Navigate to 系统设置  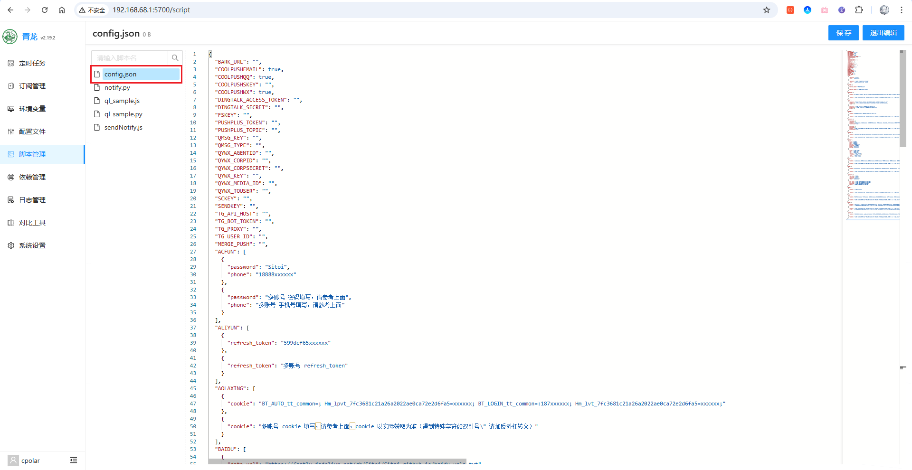[x=32, y=245]
